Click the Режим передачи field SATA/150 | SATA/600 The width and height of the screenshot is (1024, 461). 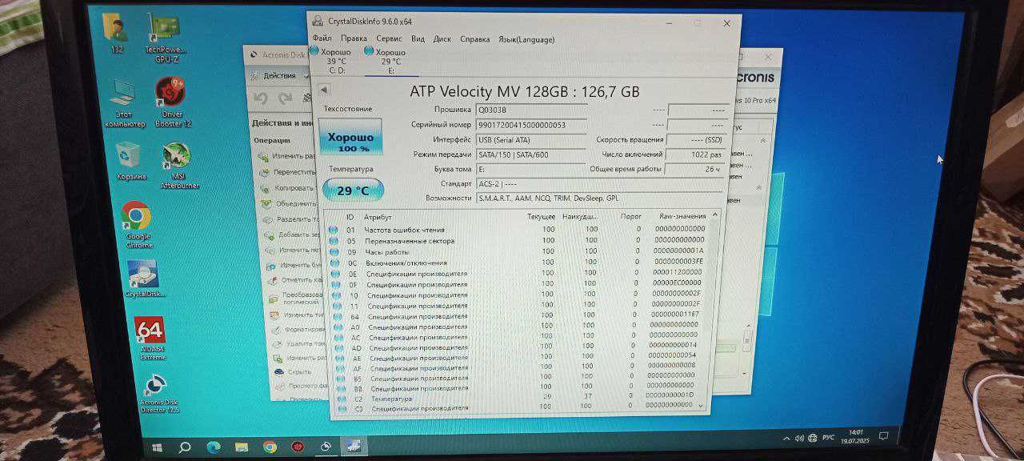pyautogui.click(x=530, y=154)
